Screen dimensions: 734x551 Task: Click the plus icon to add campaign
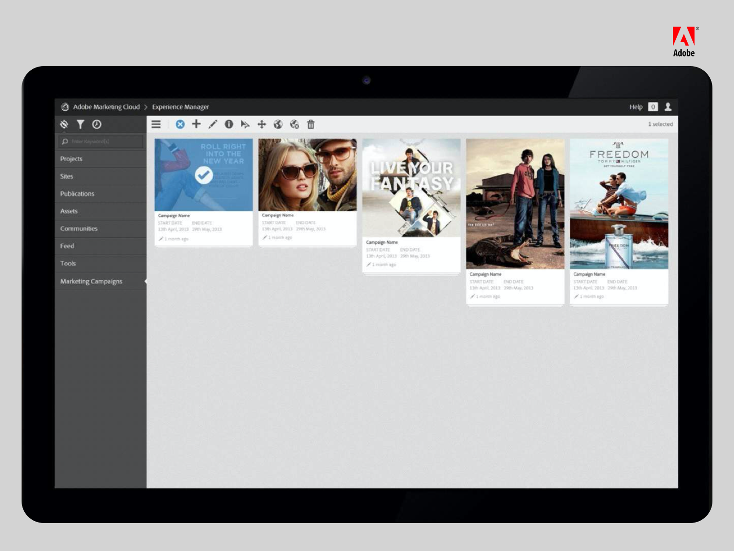196,124
